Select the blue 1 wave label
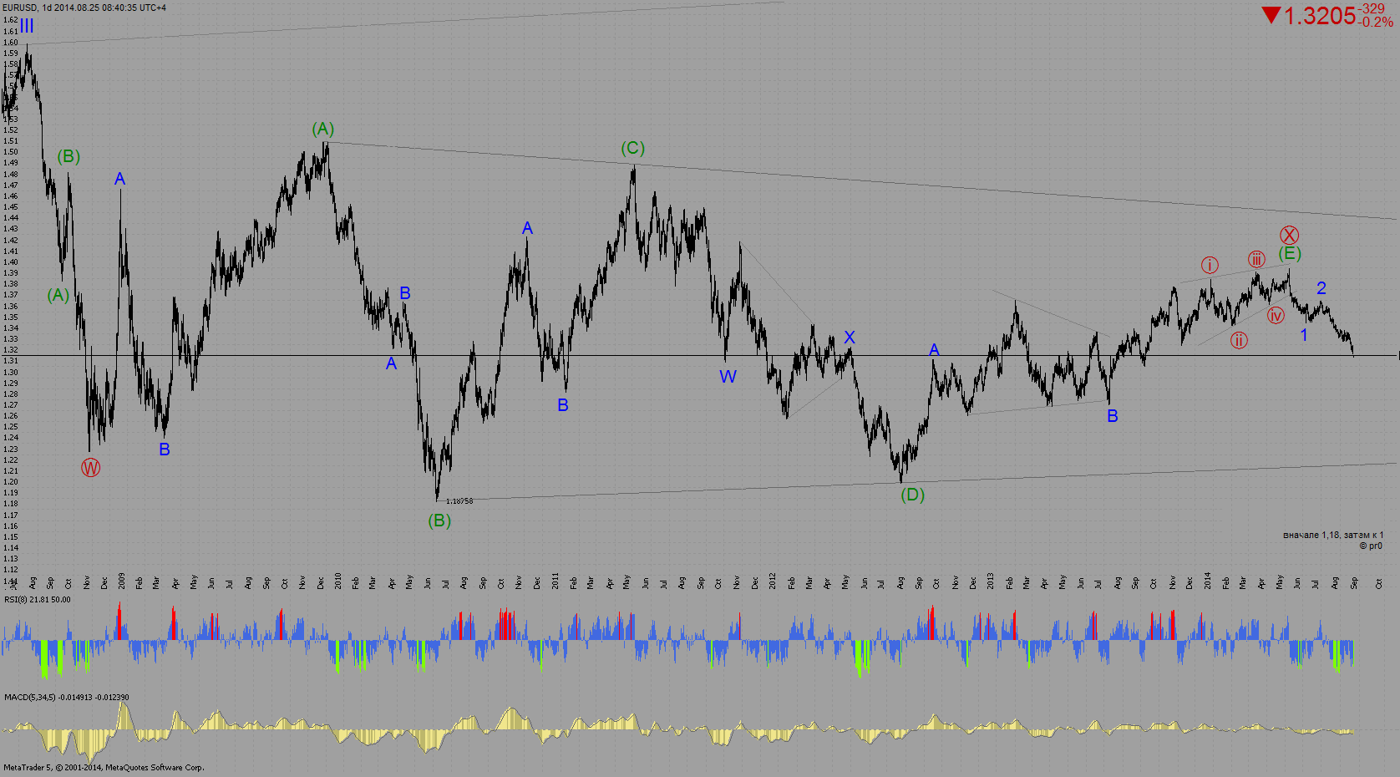This screenshot has width=1400, height=777. (x=1303, y=335)
